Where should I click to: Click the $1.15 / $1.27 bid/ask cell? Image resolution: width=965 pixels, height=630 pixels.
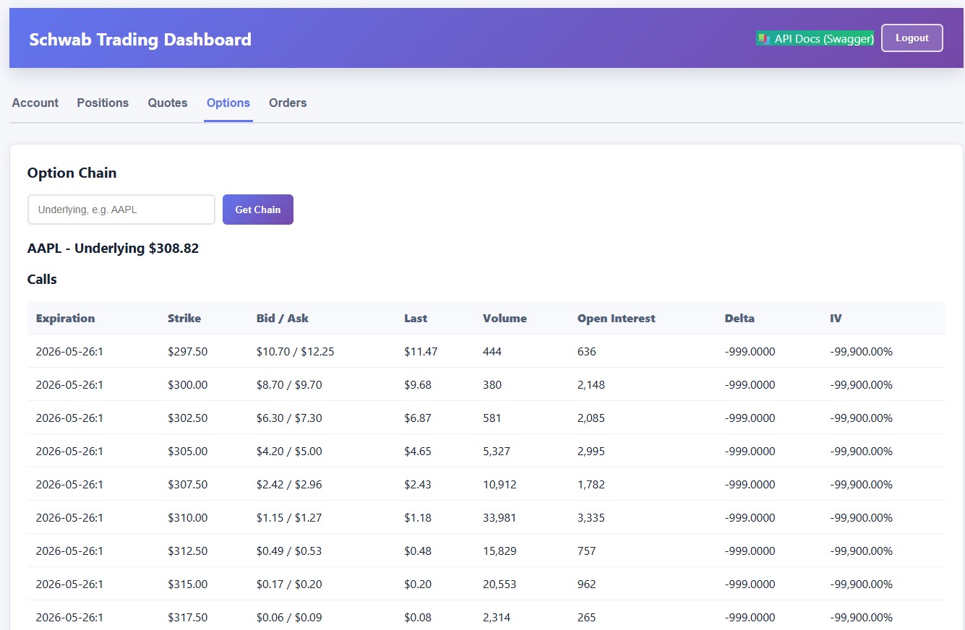(x=289, y=518)
